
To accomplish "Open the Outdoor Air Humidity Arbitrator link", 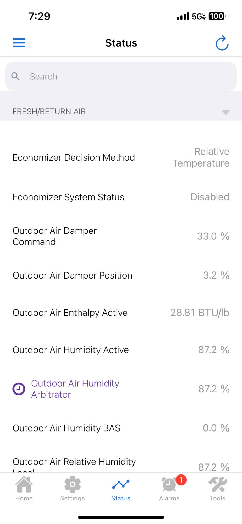I will coord(75,389).
